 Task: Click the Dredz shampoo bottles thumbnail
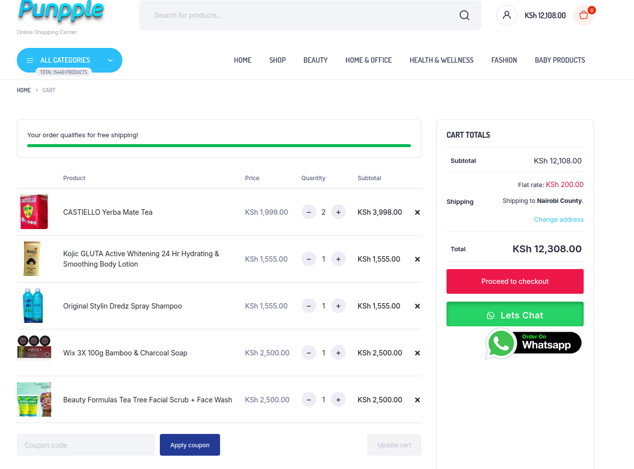coord(33,306)
